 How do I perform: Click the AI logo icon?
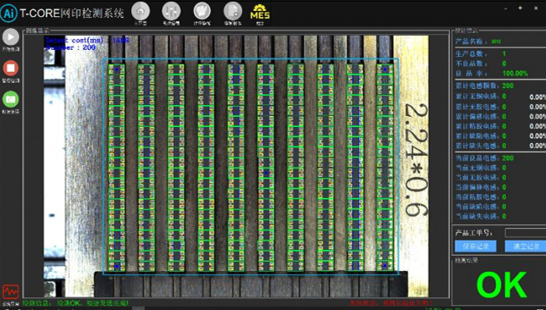click(x=9, y=13)
